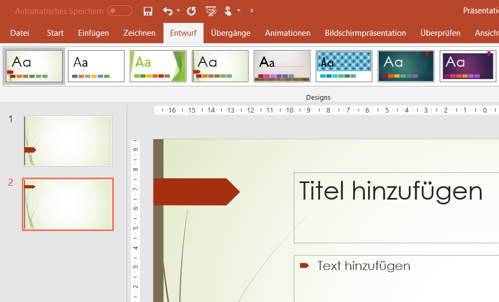Start slideshow from beginning icon

click(x=211, y=11)
